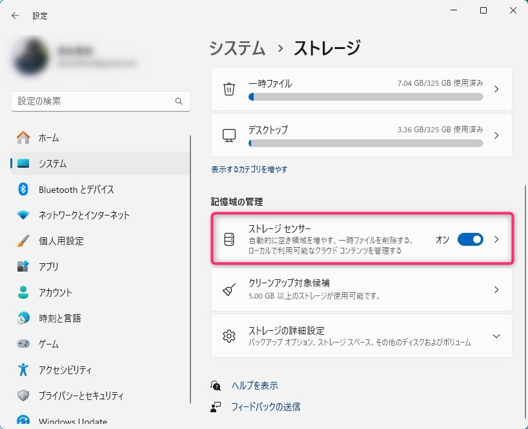This screenshot has width=528, height=429.
Task: Click the ゲーム controller icon
Action: point(23,344)
